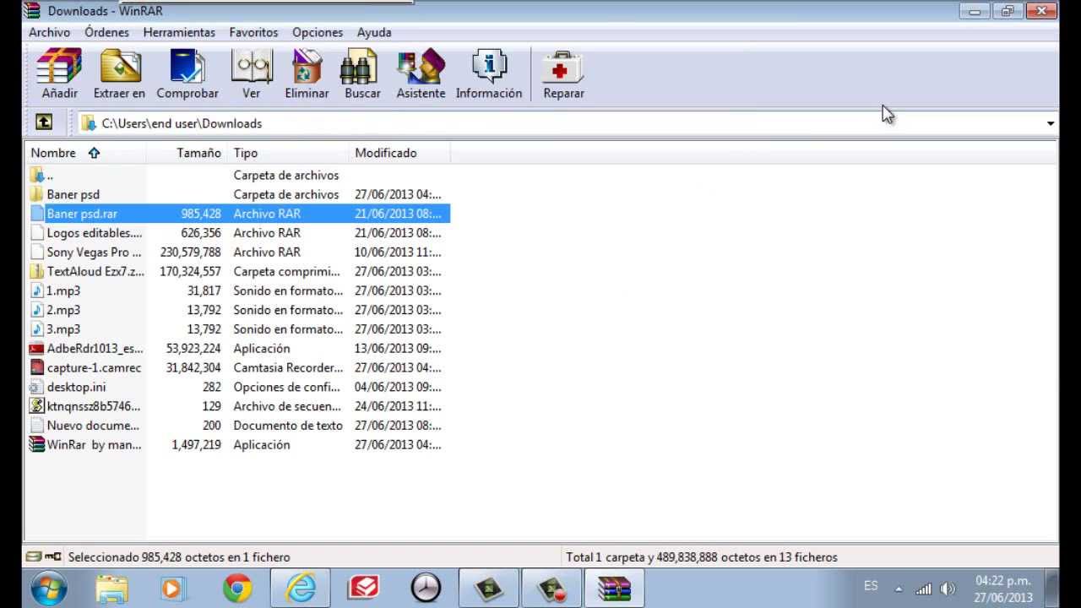This screenshot has width=1081, height=608.
Task: Click the ES language indicator
Action: (x=871, y=586)
